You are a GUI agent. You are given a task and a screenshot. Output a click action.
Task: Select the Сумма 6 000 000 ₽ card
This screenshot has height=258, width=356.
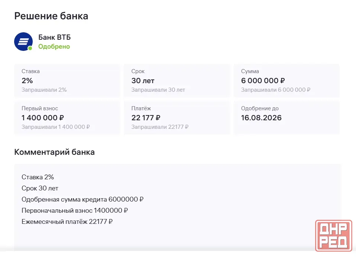pyautogui.click(x=287, y=81)
